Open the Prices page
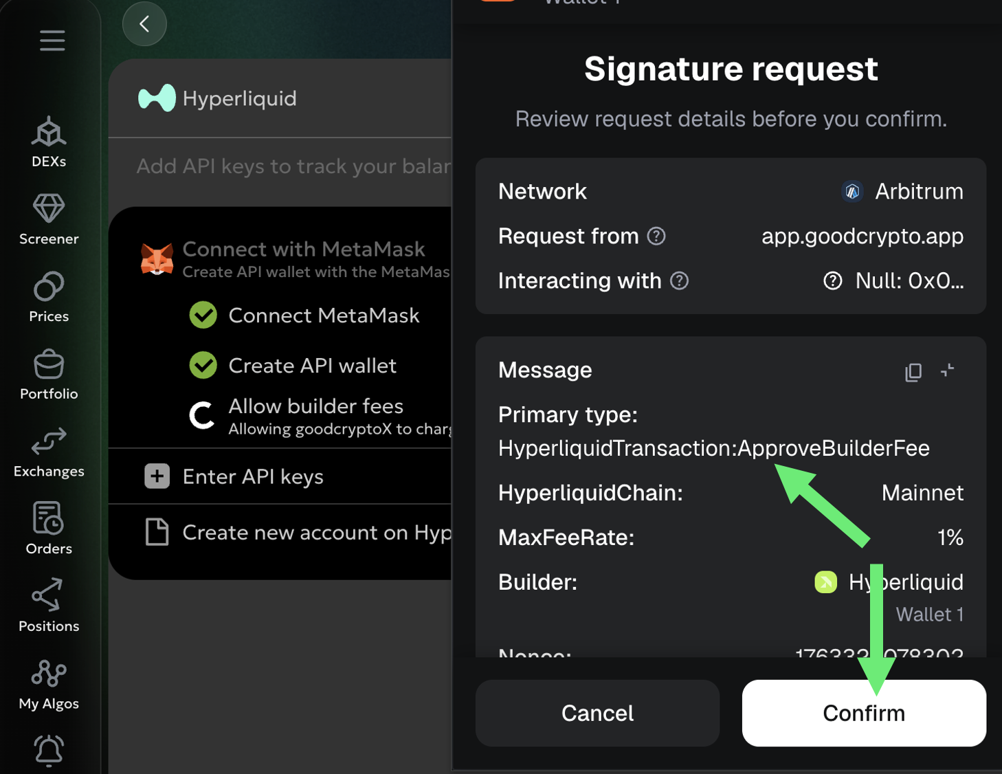 coord(49,297)
